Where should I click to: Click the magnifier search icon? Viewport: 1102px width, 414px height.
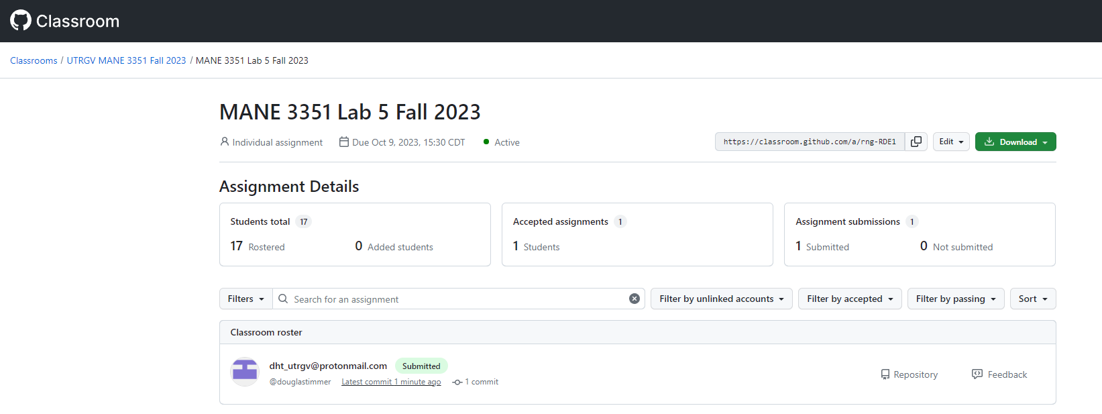coord(283,299)
